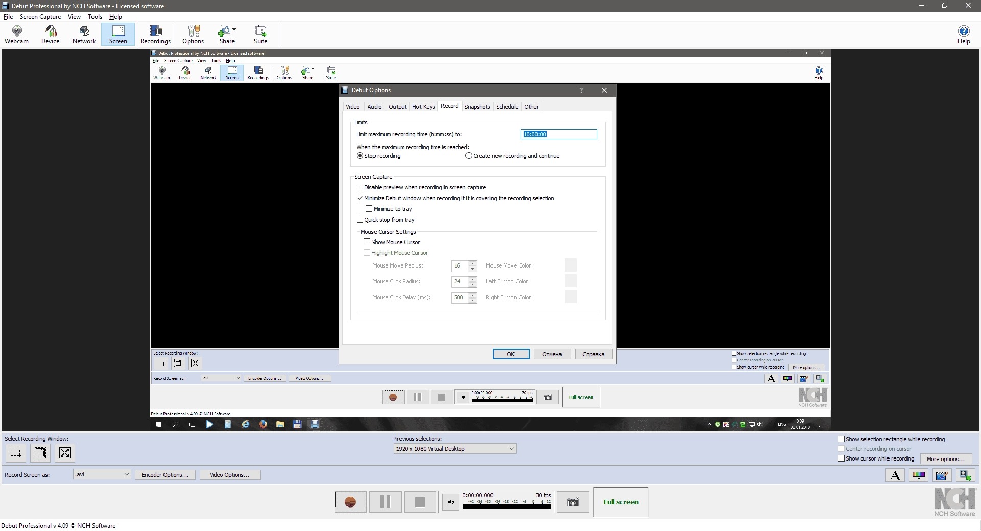Open video effects clapboard icon
Screen dimensions: 981x531
(942, 476)
